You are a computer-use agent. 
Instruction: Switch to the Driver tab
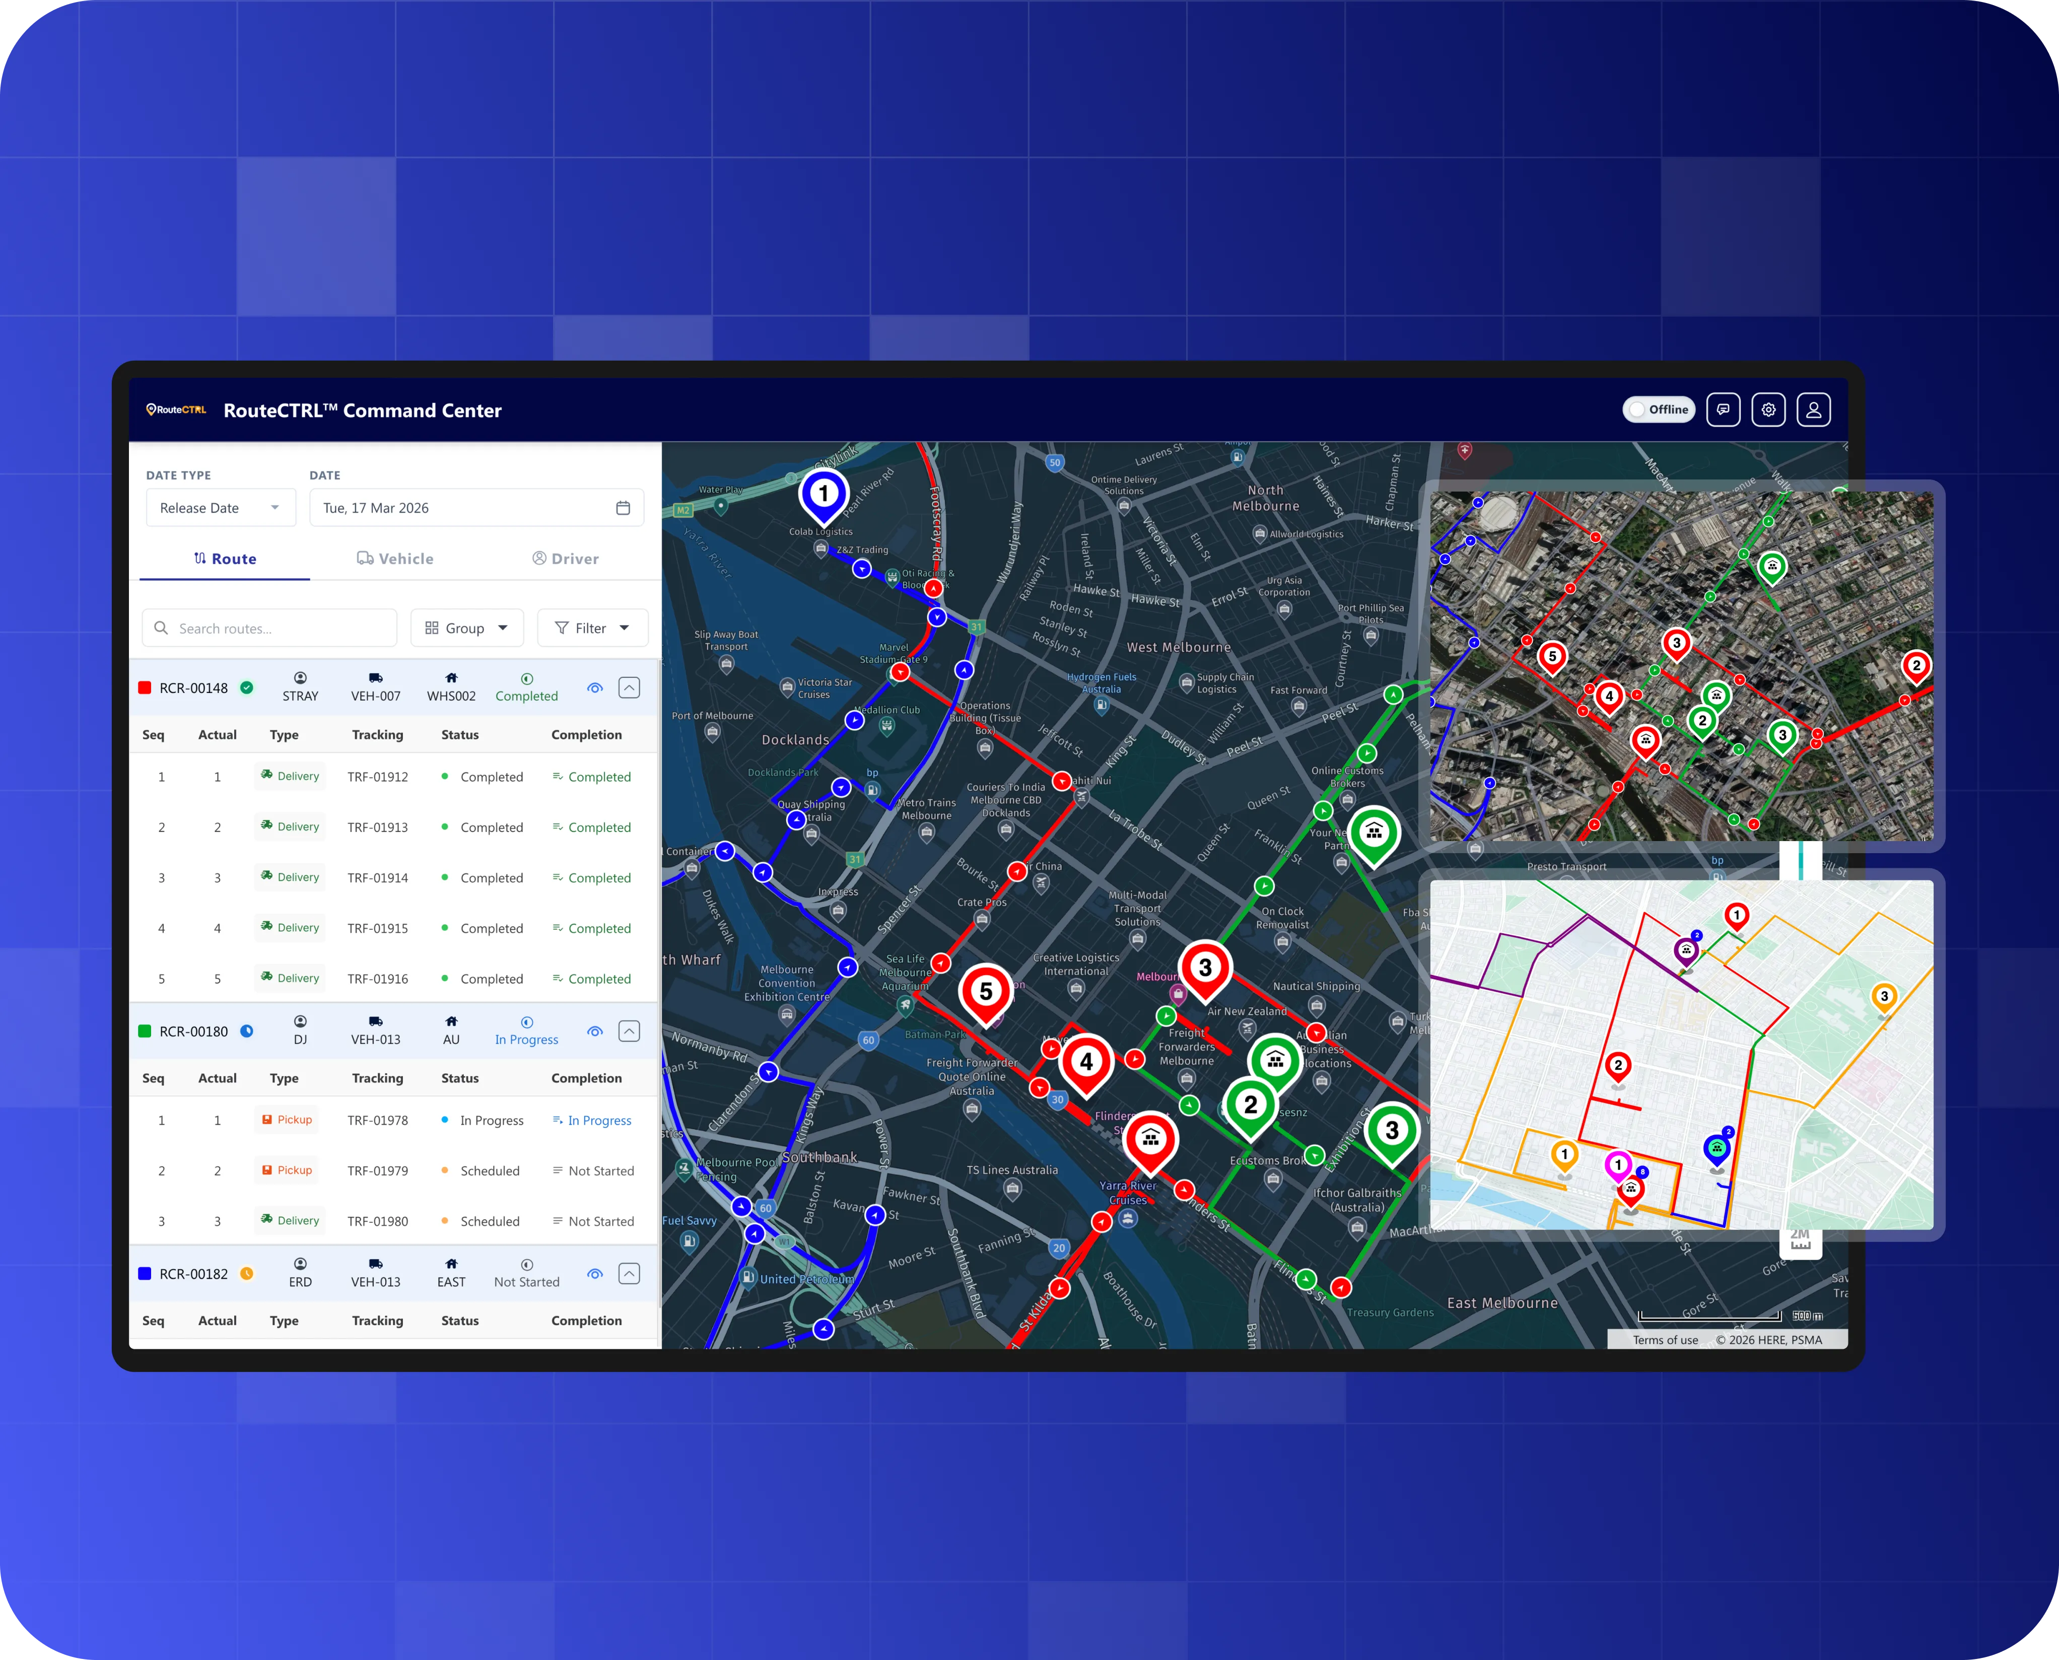pos(565,559)
